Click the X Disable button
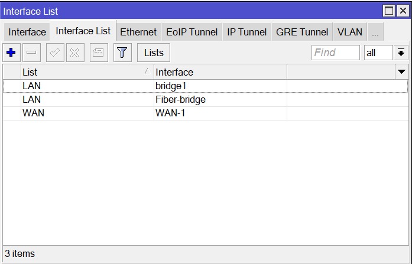Image resolution: width=412 pixels, height=264 pixels. [x=74, y=53]
